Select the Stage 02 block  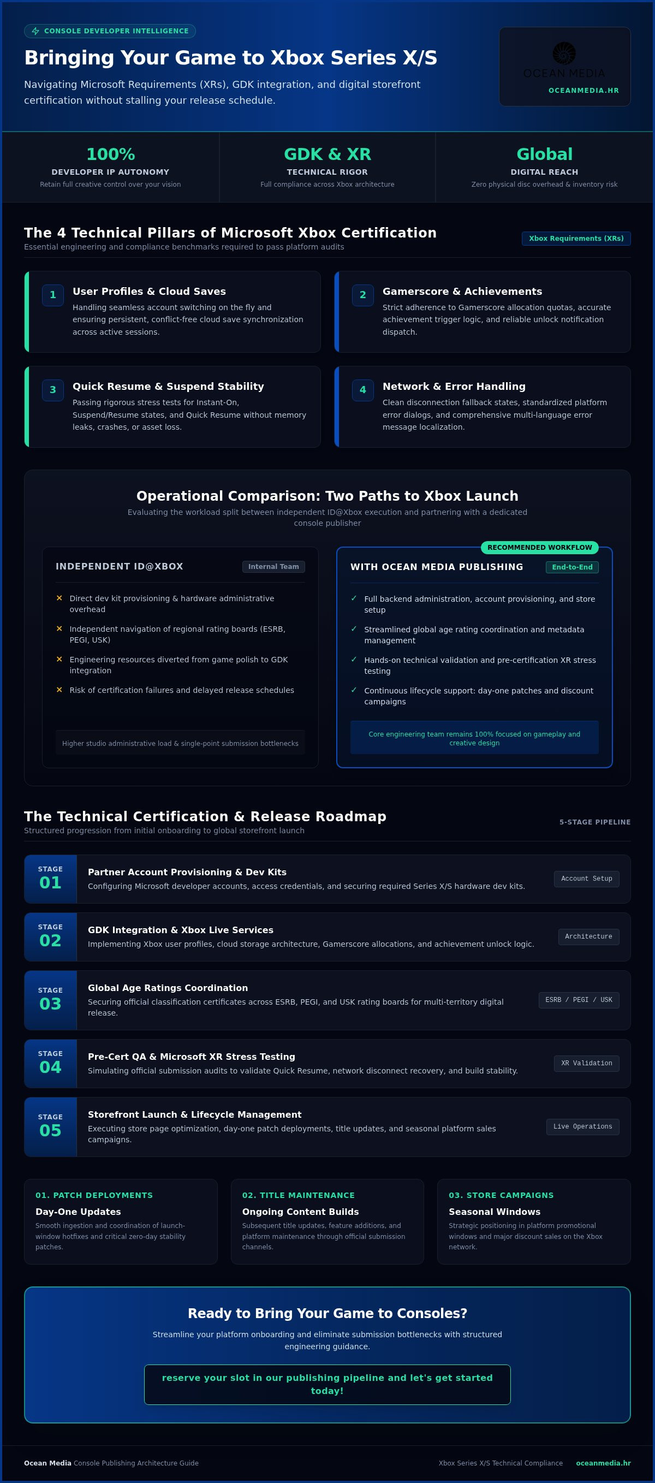[x=51, y=936]
